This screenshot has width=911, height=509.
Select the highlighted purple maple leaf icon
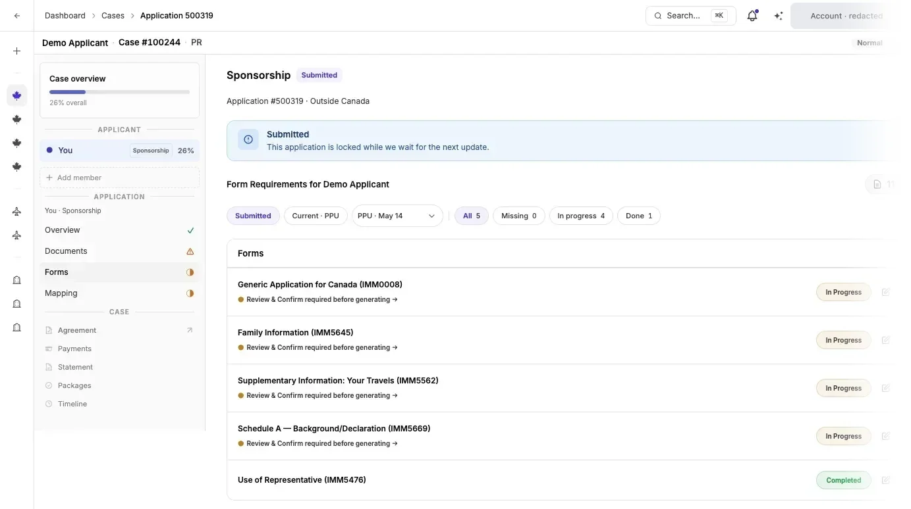17,95
